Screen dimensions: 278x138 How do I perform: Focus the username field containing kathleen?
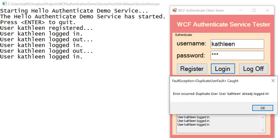click(x=237, y=44)
